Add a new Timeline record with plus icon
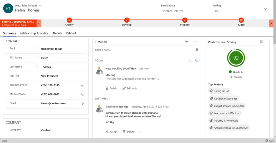 coord(187,42)
